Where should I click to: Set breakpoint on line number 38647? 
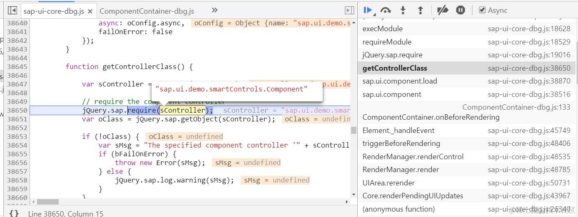point(17,84)
